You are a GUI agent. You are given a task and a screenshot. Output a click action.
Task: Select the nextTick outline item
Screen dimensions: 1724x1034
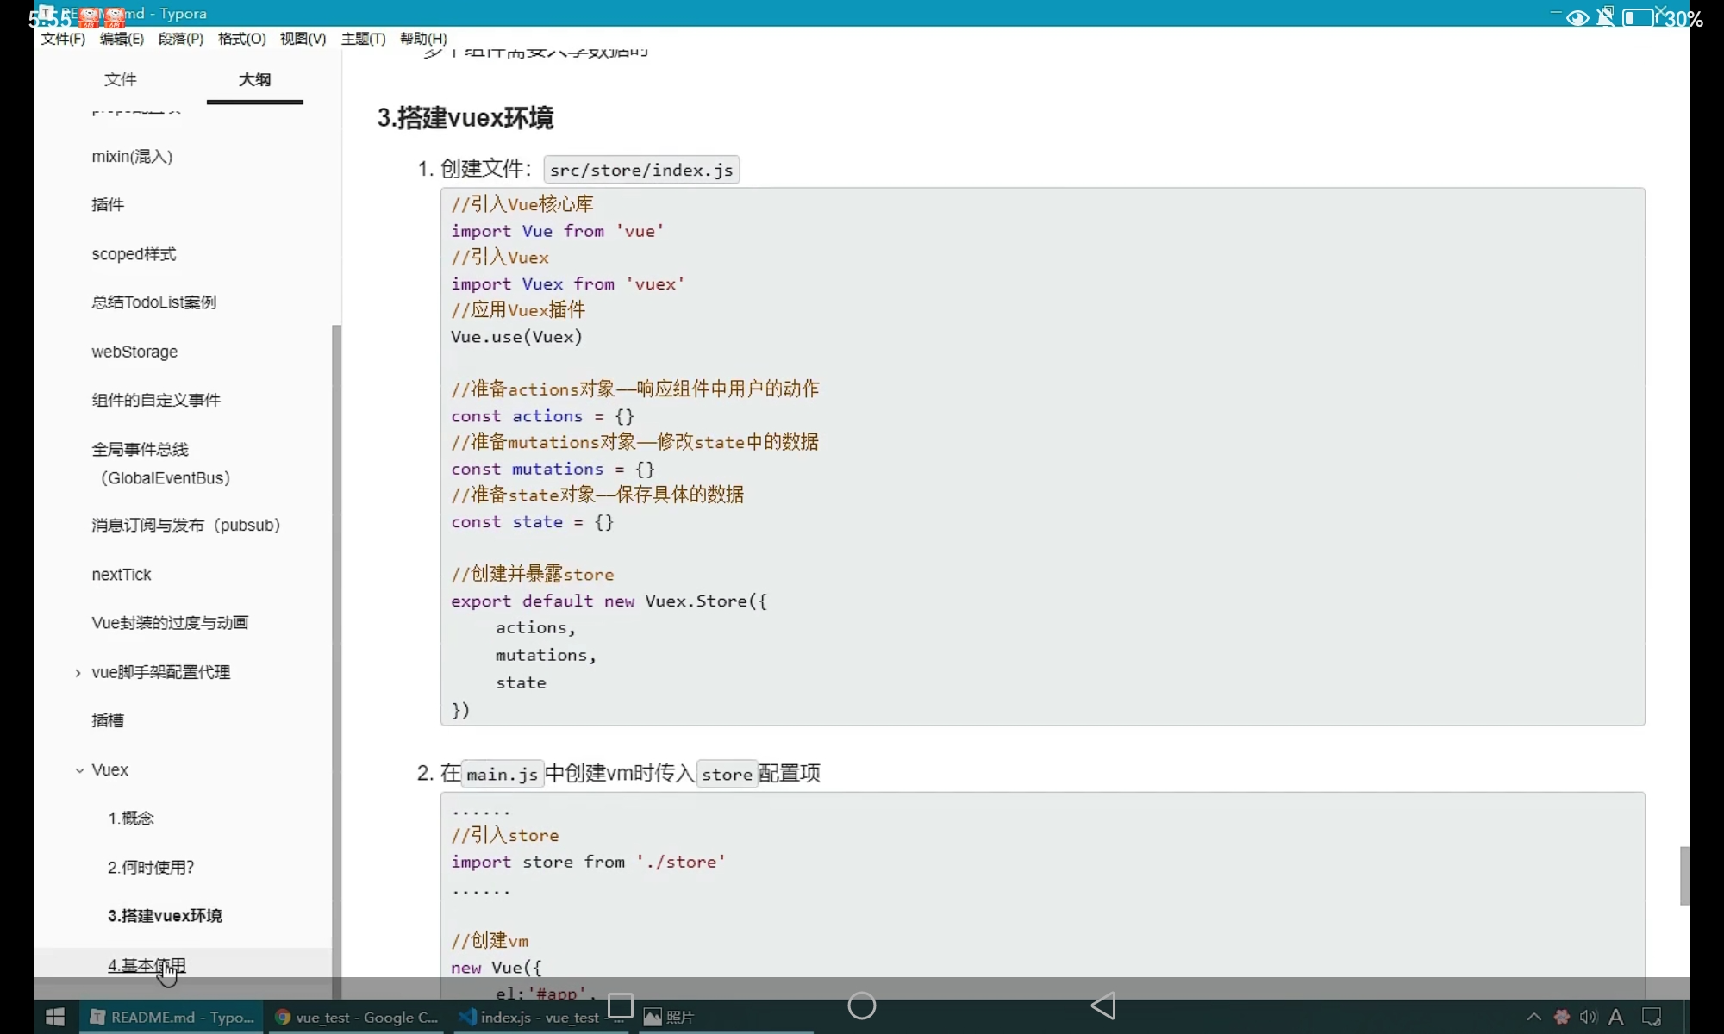(121, 575)
